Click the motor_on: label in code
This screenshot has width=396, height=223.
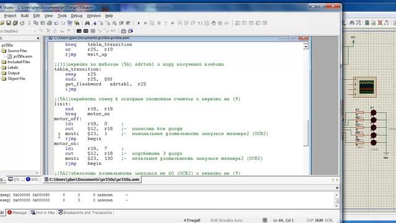pyautogui.click(x=67, y=144)
